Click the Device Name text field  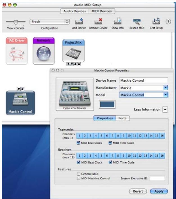144,81
